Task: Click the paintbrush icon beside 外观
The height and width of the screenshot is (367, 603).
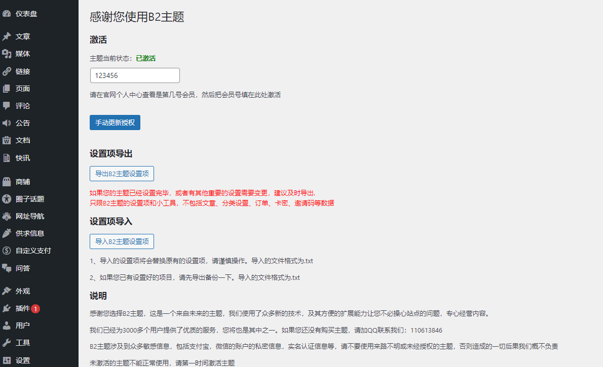Action: (7, 291)
